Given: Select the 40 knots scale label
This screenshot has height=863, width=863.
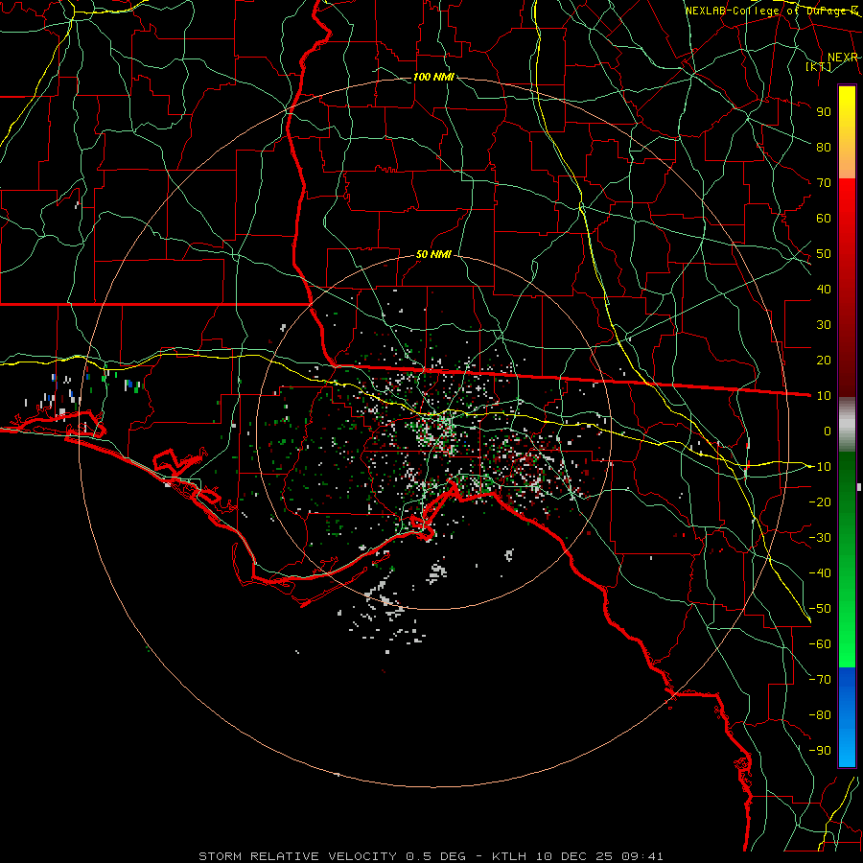Looking at the screenshot, I should click(x=824, y=289).
